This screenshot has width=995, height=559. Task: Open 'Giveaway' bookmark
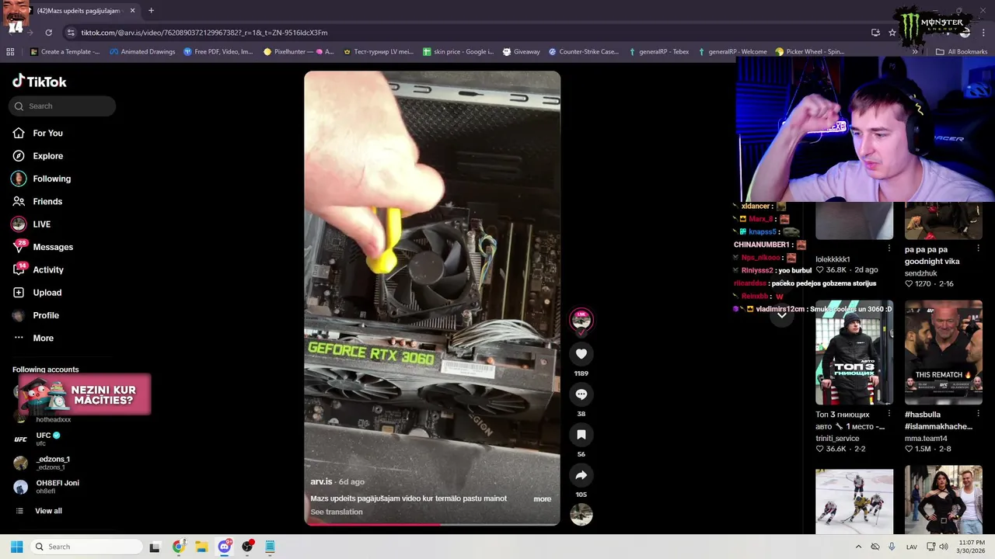(x=521, y=52)
